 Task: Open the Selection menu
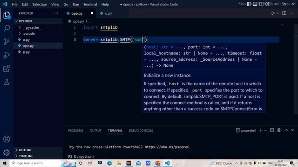(40, 4)
